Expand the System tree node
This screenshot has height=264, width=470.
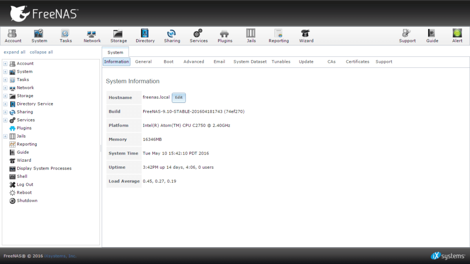click(6, 71)
